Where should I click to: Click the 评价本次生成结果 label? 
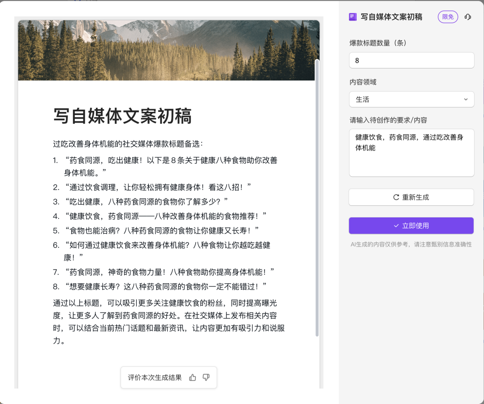(155, 378)
